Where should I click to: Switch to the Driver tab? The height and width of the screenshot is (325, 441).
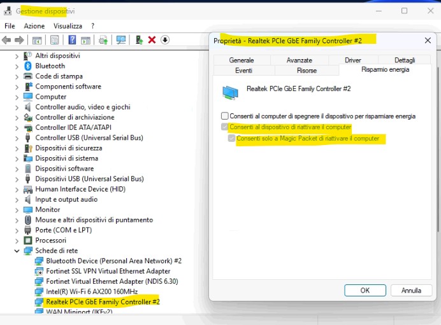click(x=352, y=60)
